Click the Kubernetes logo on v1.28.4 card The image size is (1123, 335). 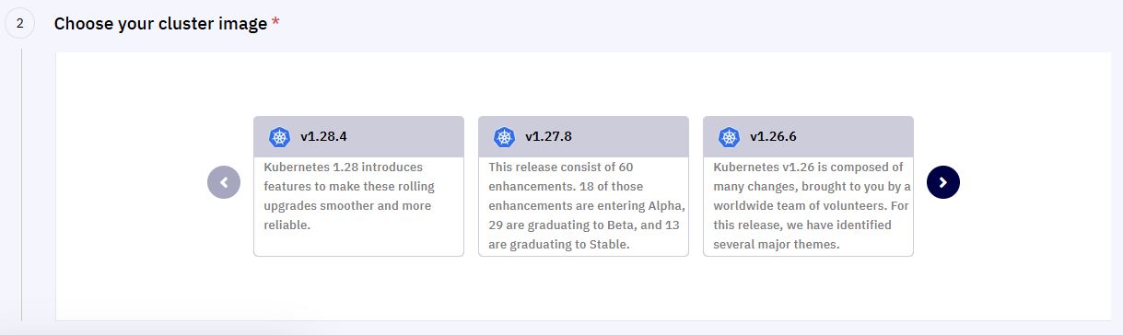coord(279,137)
